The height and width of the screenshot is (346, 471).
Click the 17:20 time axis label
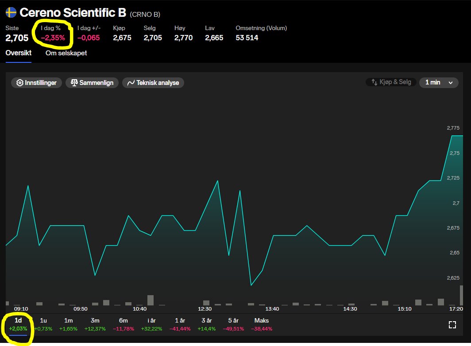click(456, 309)
